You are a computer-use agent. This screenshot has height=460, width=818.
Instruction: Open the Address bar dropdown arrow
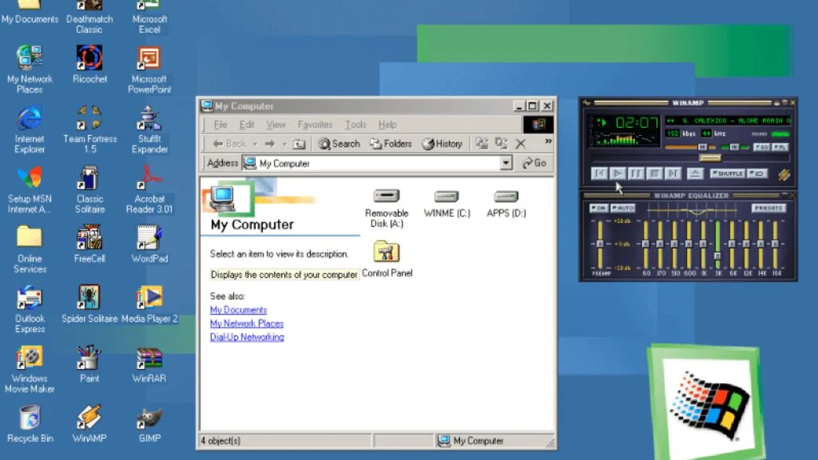tap(506, 163)
